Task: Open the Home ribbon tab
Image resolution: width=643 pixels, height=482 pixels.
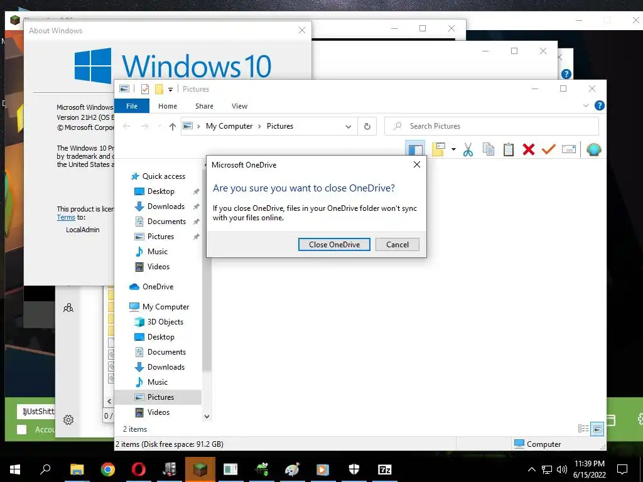Action: coord(167,105)
